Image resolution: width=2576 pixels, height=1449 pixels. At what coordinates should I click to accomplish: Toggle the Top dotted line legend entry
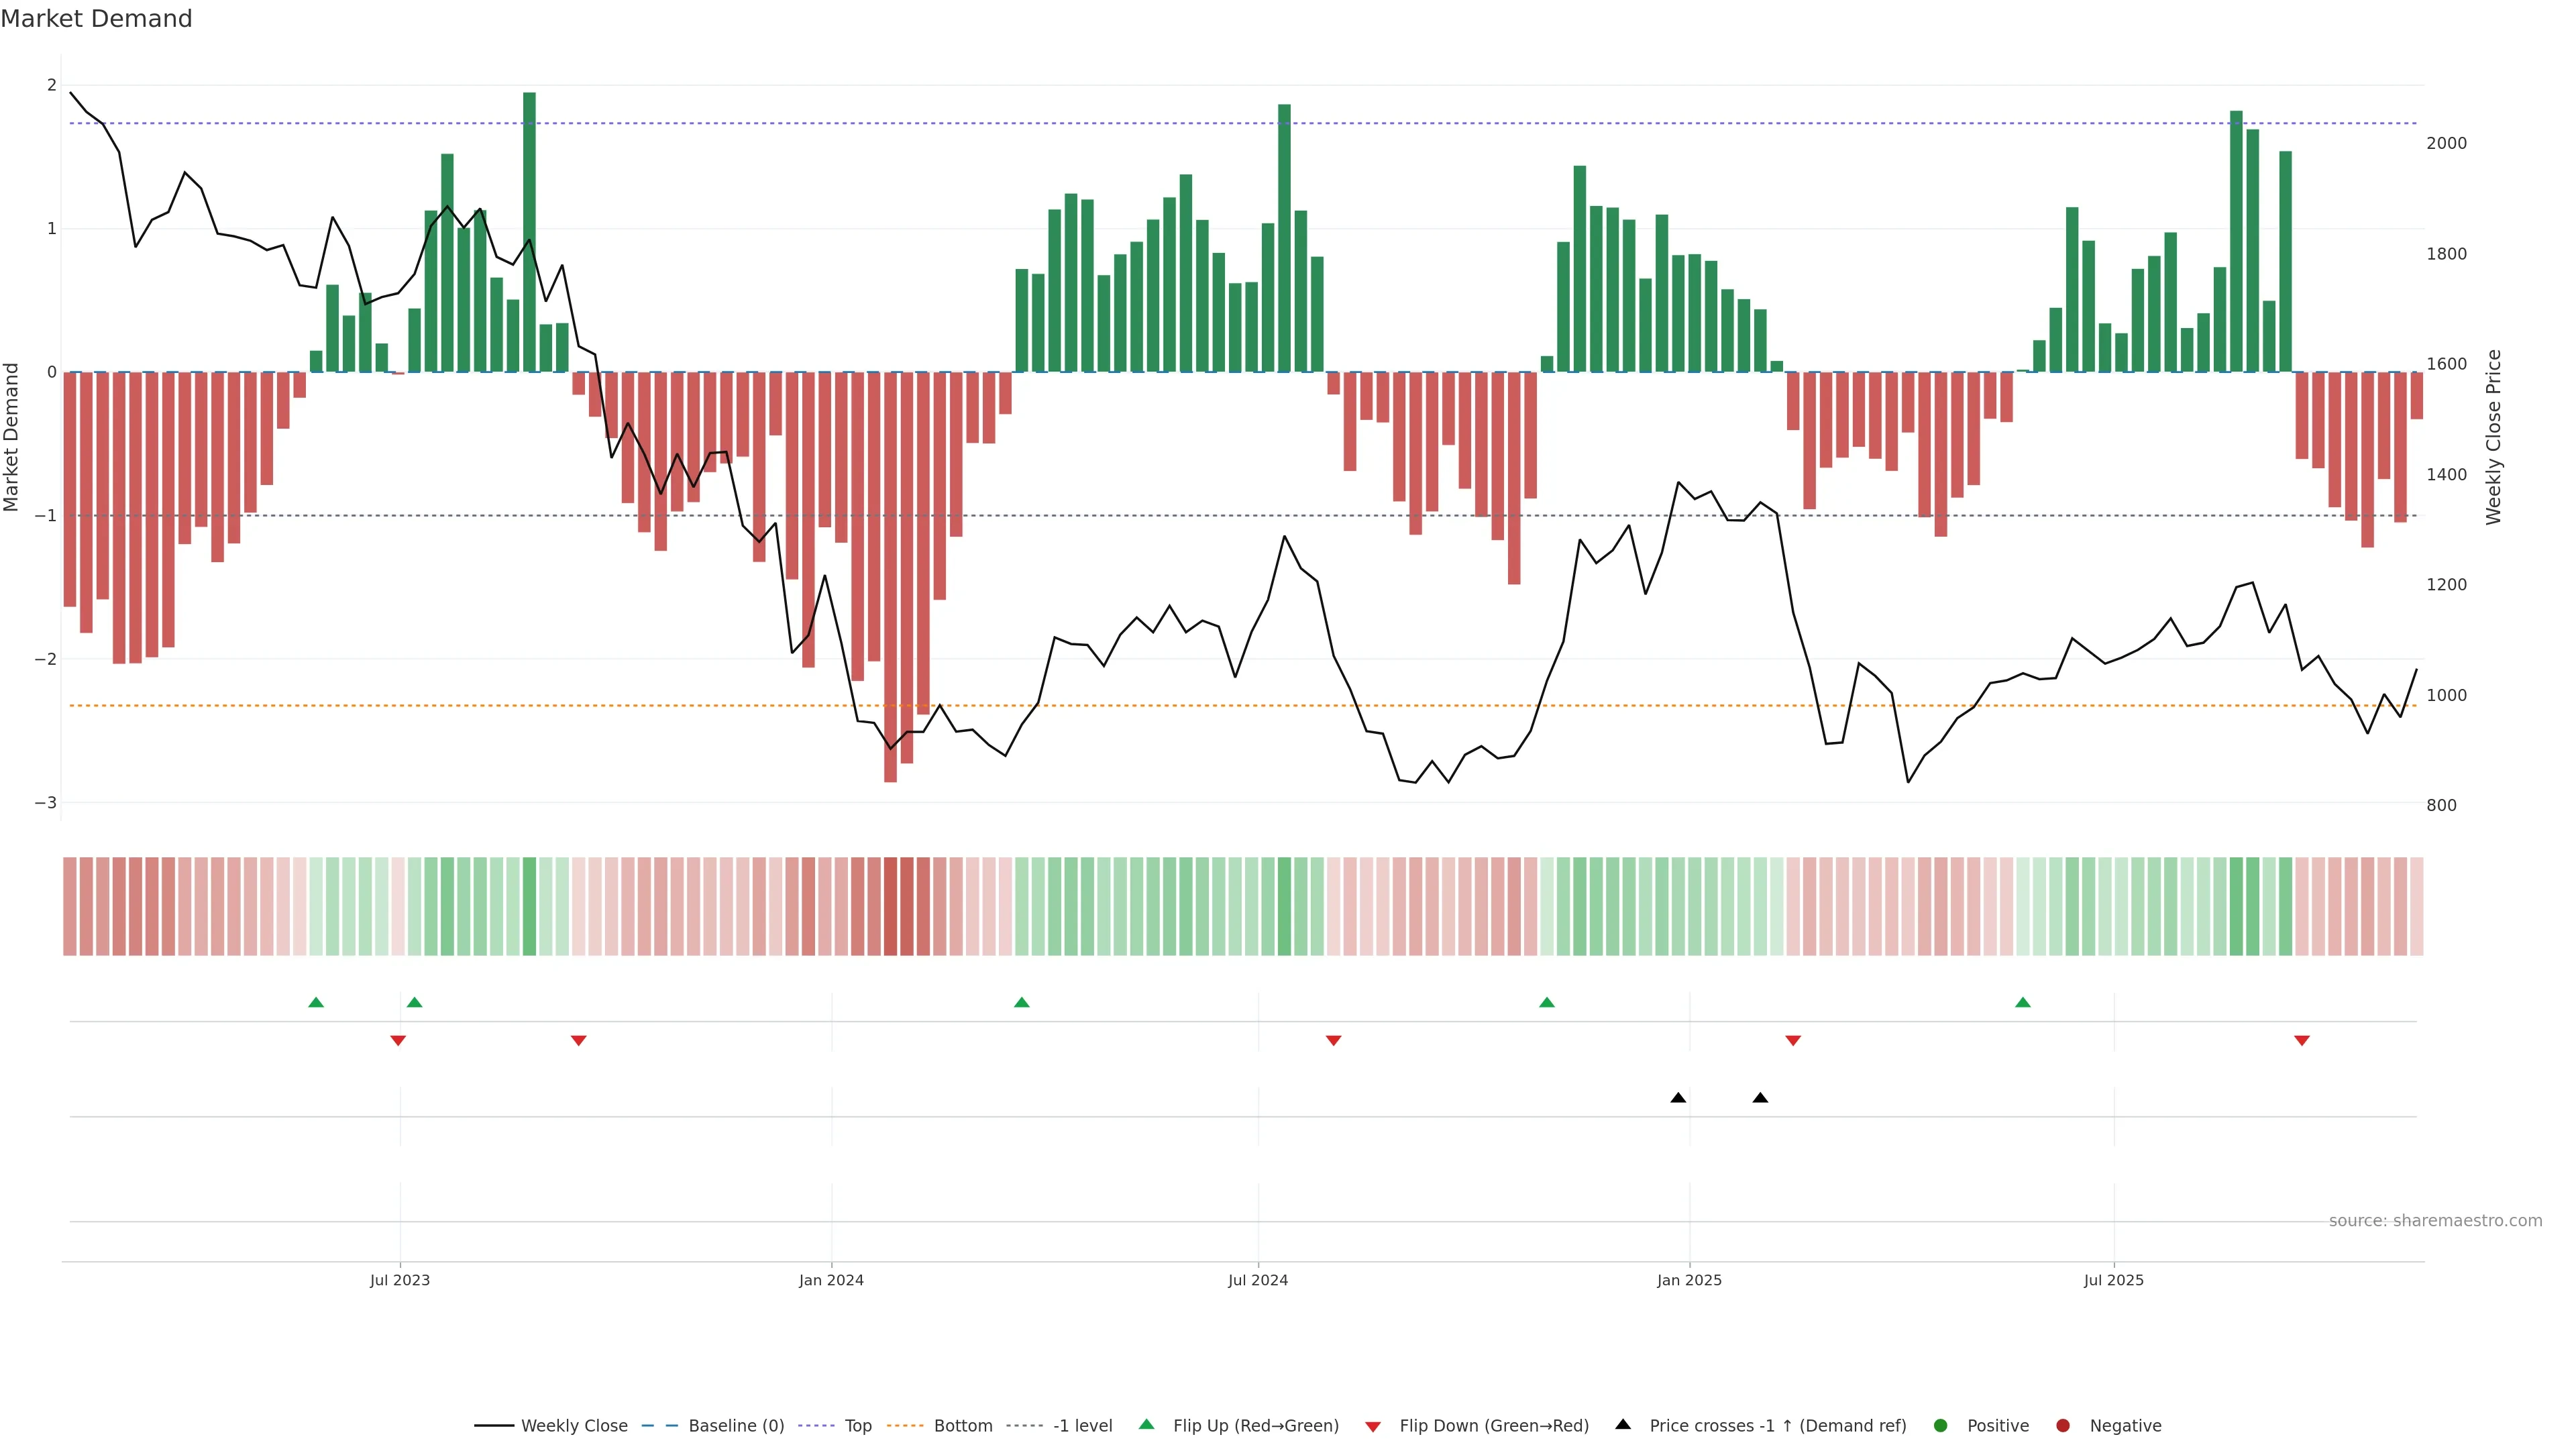pos(857,1425)
